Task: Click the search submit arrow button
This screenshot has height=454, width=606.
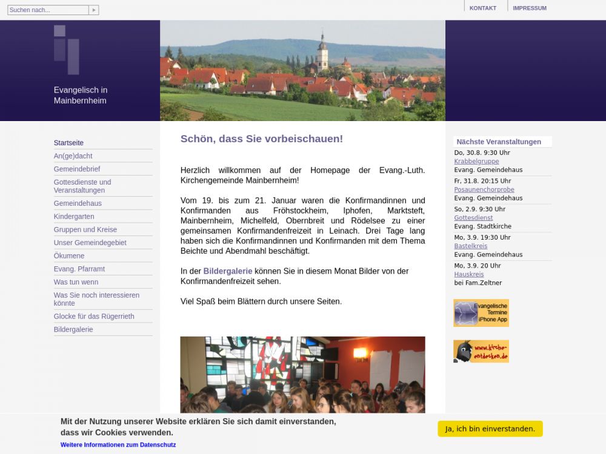Action: [x=93, y=10]
